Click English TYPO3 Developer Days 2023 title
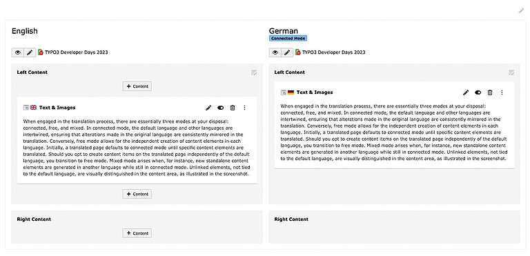The height and width of the screenshot is (256, 530). tap(77, 52)
